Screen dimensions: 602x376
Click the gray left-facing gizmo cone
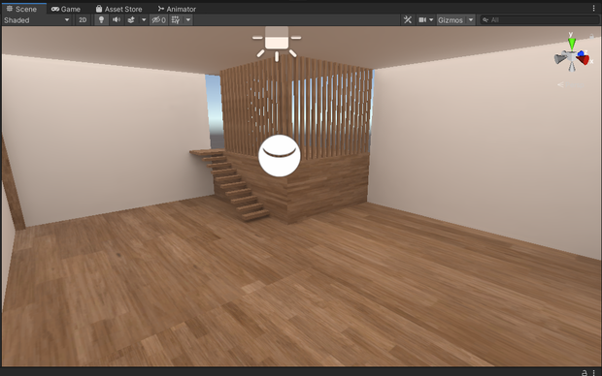(x=560, y=58)
